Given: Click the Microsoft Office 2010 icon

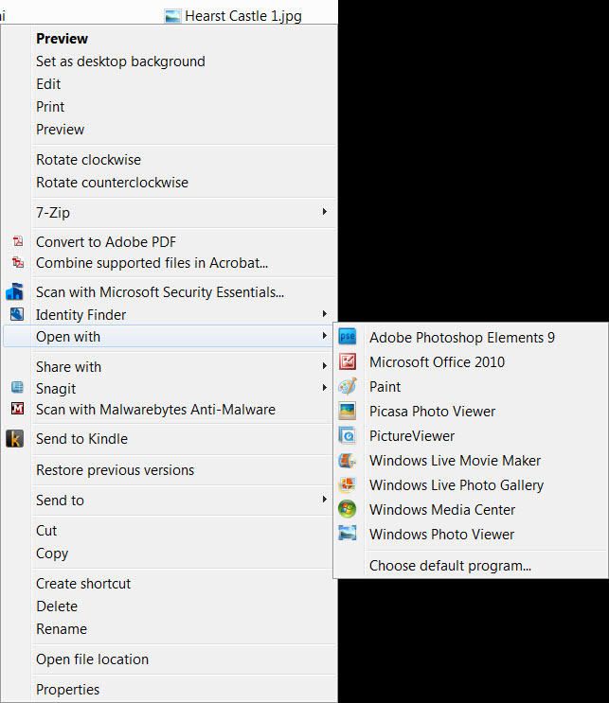Looking at the screenshot, I should pyautogui.click(x=348, y=361).
